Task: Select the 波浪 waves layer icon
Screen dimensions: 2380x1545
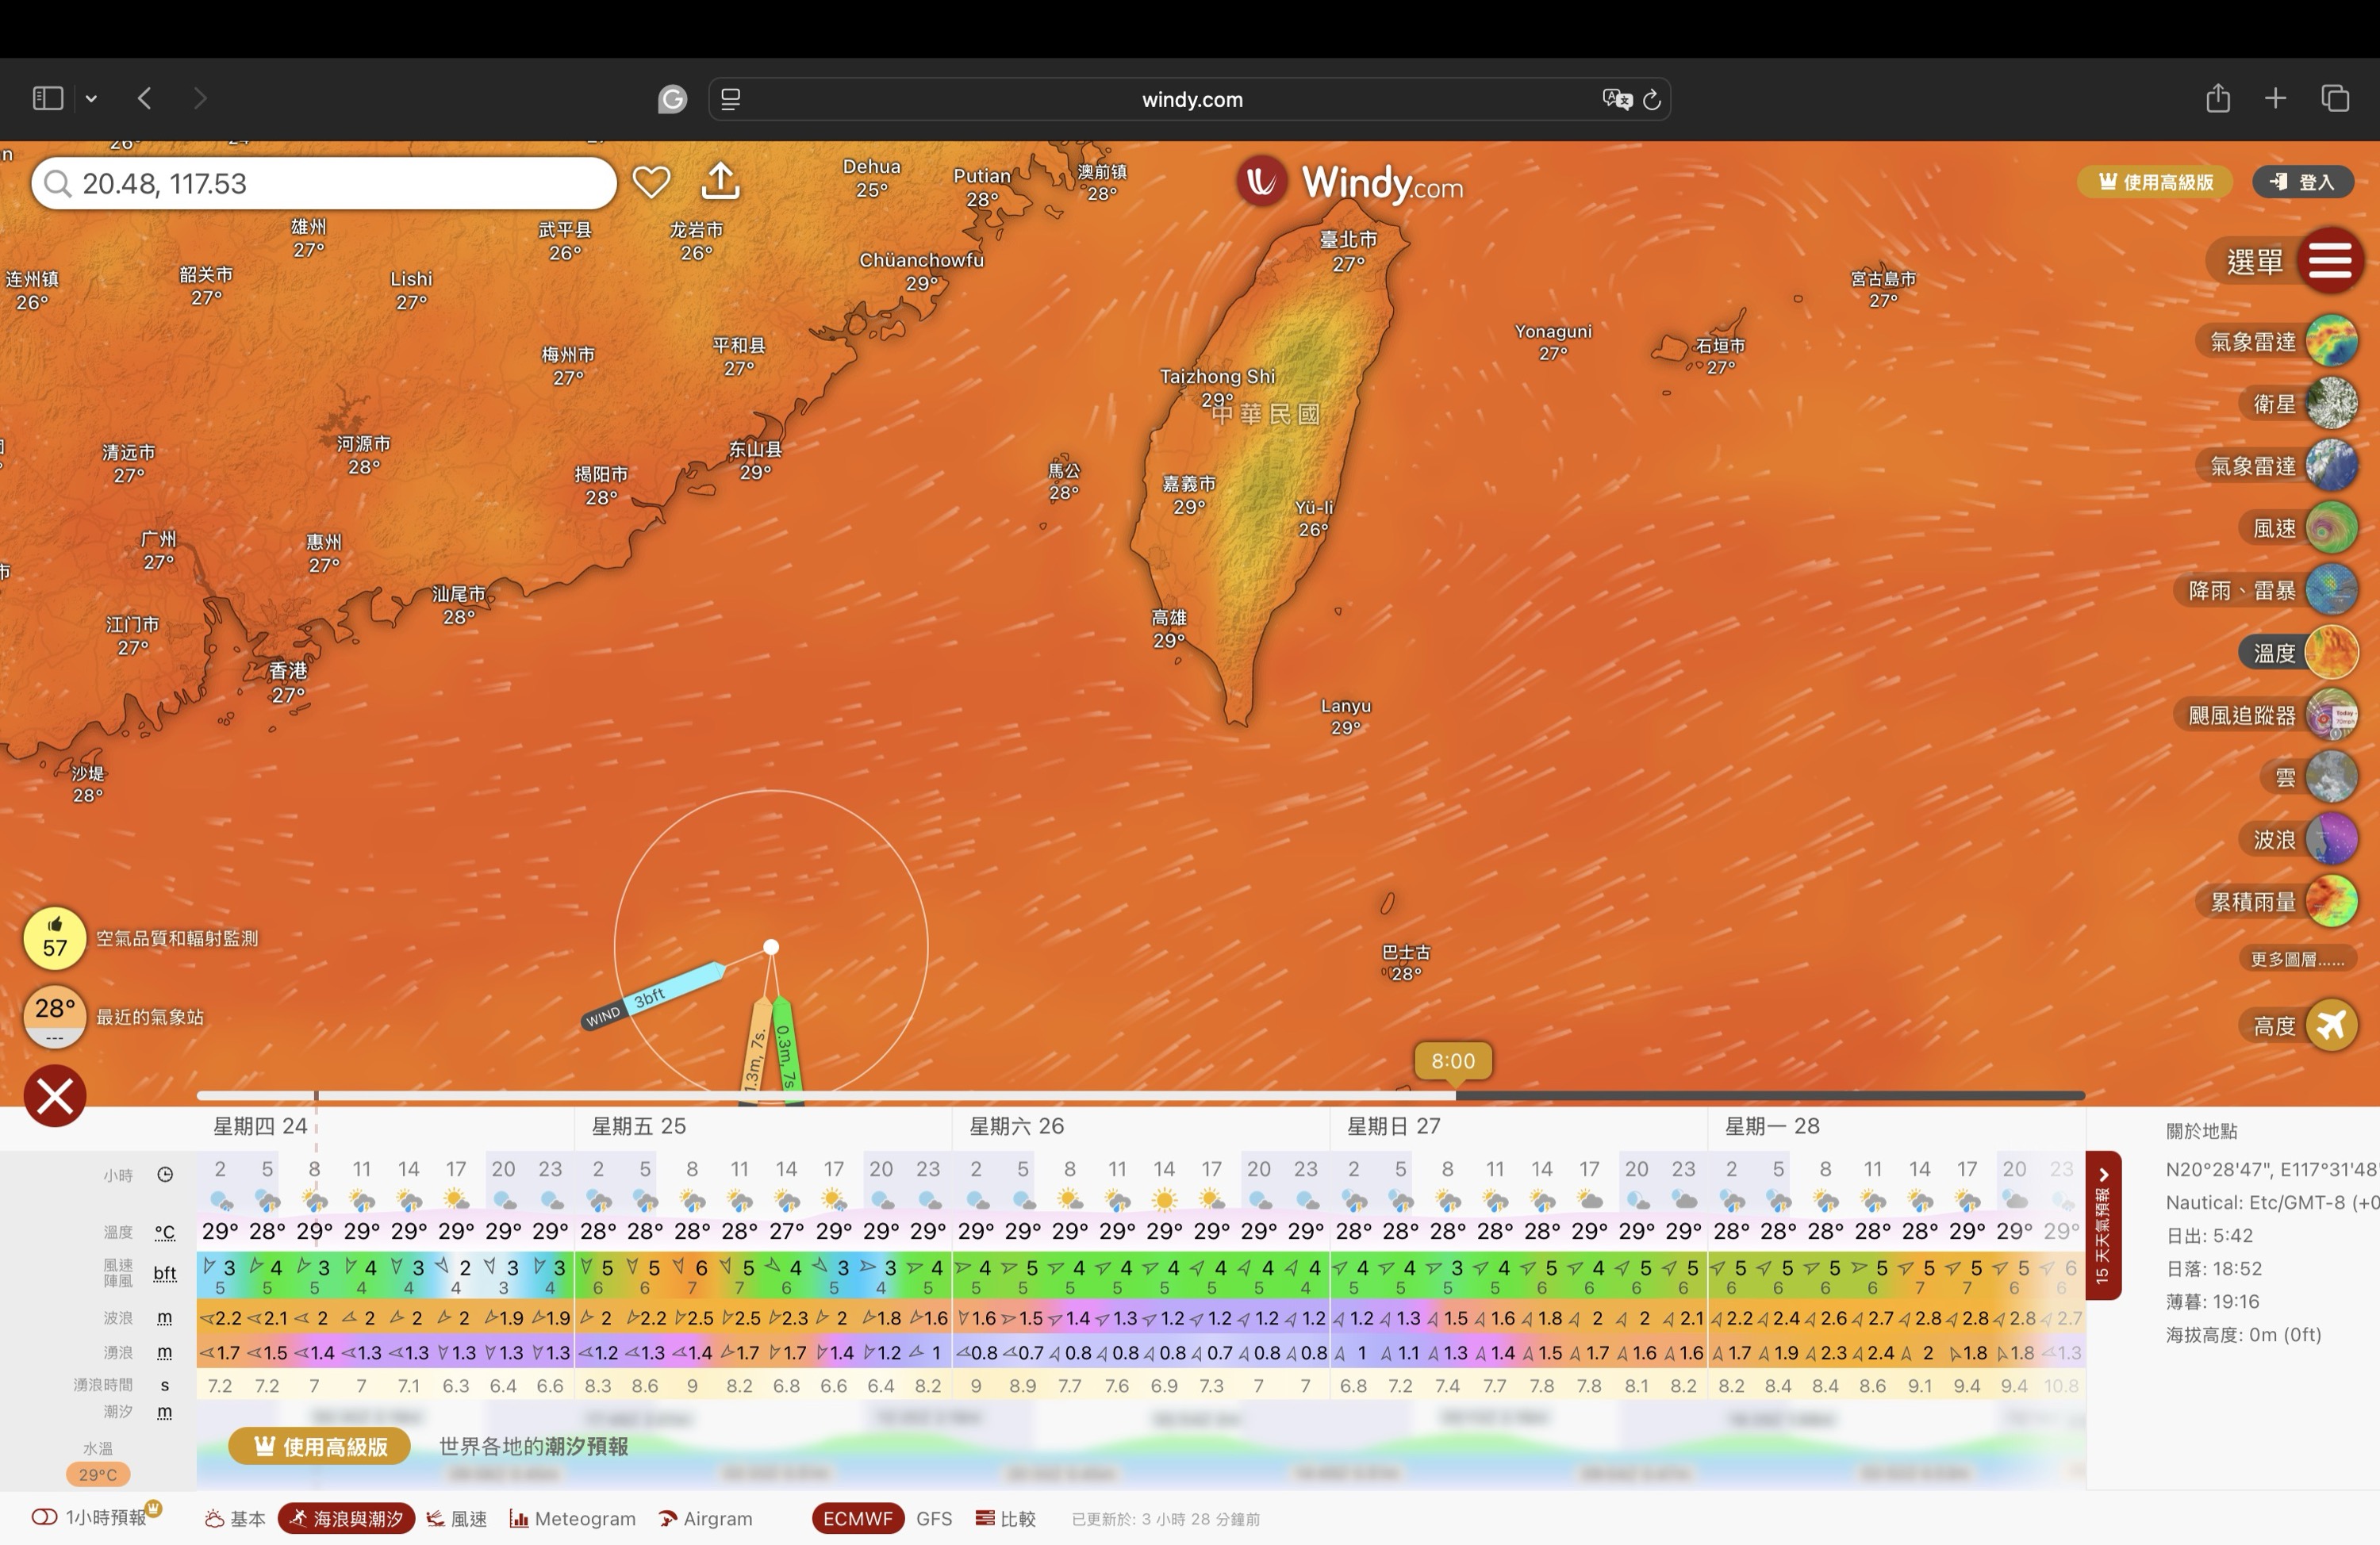Action: click(2331, 839)
